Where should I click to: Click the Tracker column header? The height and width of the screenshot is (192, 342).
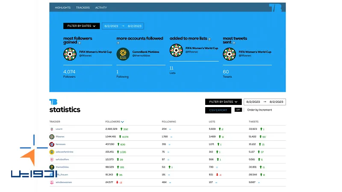click(x=55, y=122)
